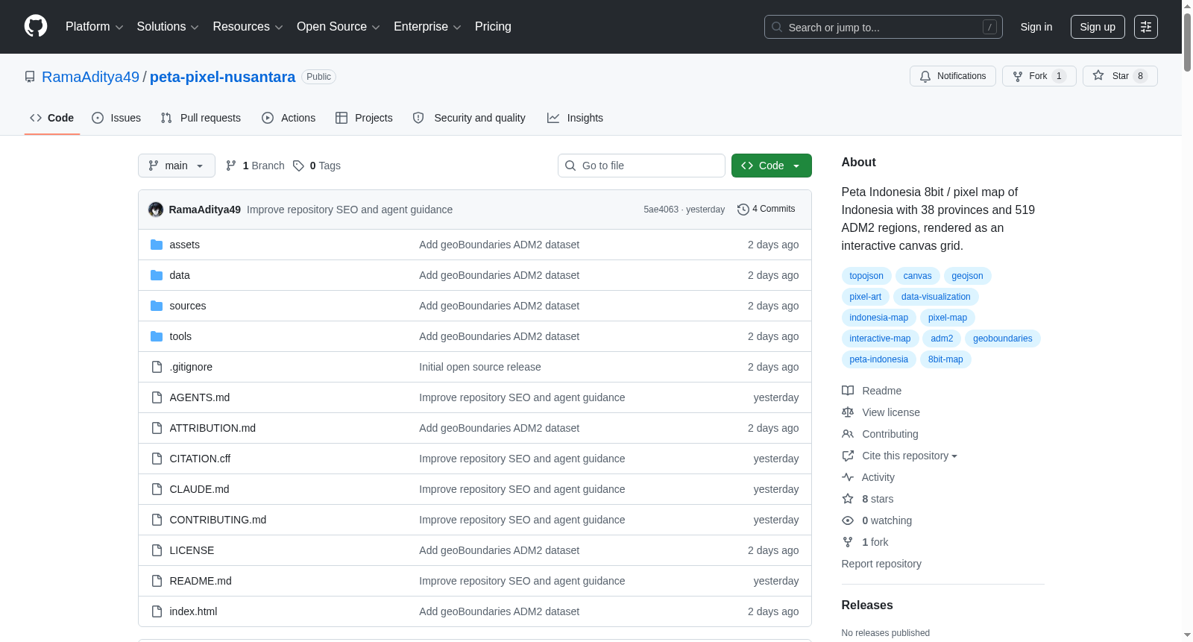Select the pixel-art topic tag
1193x642 pixels.
865,297
